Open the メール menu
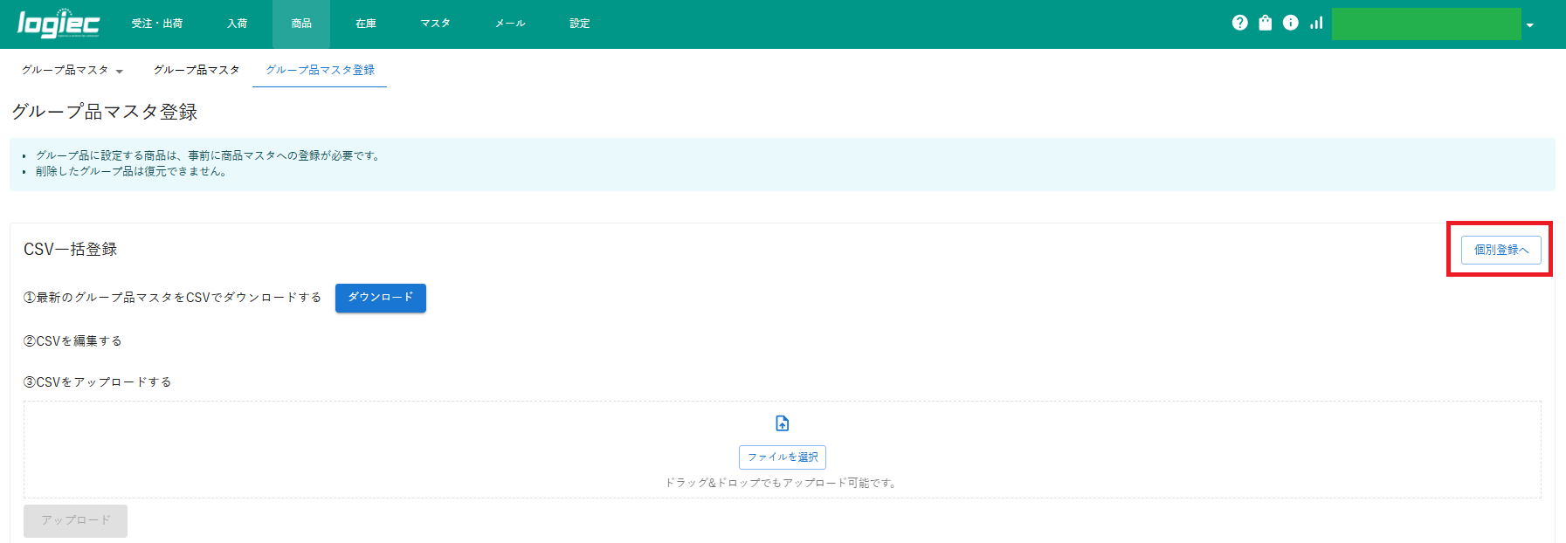1566x543 pixels. pyautogui.click(x=510, y=24)
